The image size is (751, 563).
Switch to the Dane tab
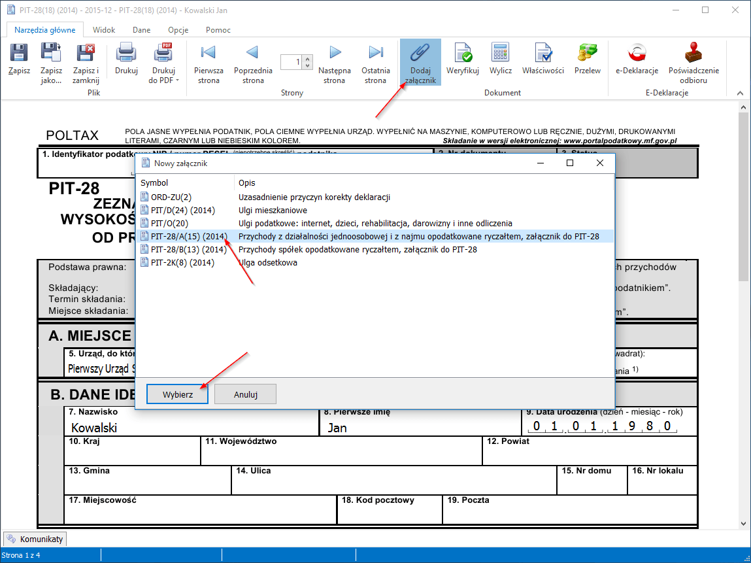(x=141, y=30)
